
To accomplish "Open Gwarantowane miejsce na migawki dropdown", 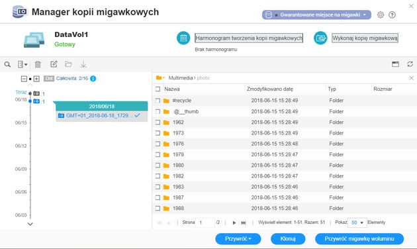I will pos(316,15).
